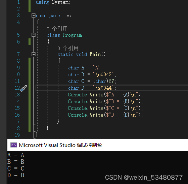The height and width of the screenshot is (184, 188).
Task: Click line number 19 in the gutter
Action: tap(17, 135)
